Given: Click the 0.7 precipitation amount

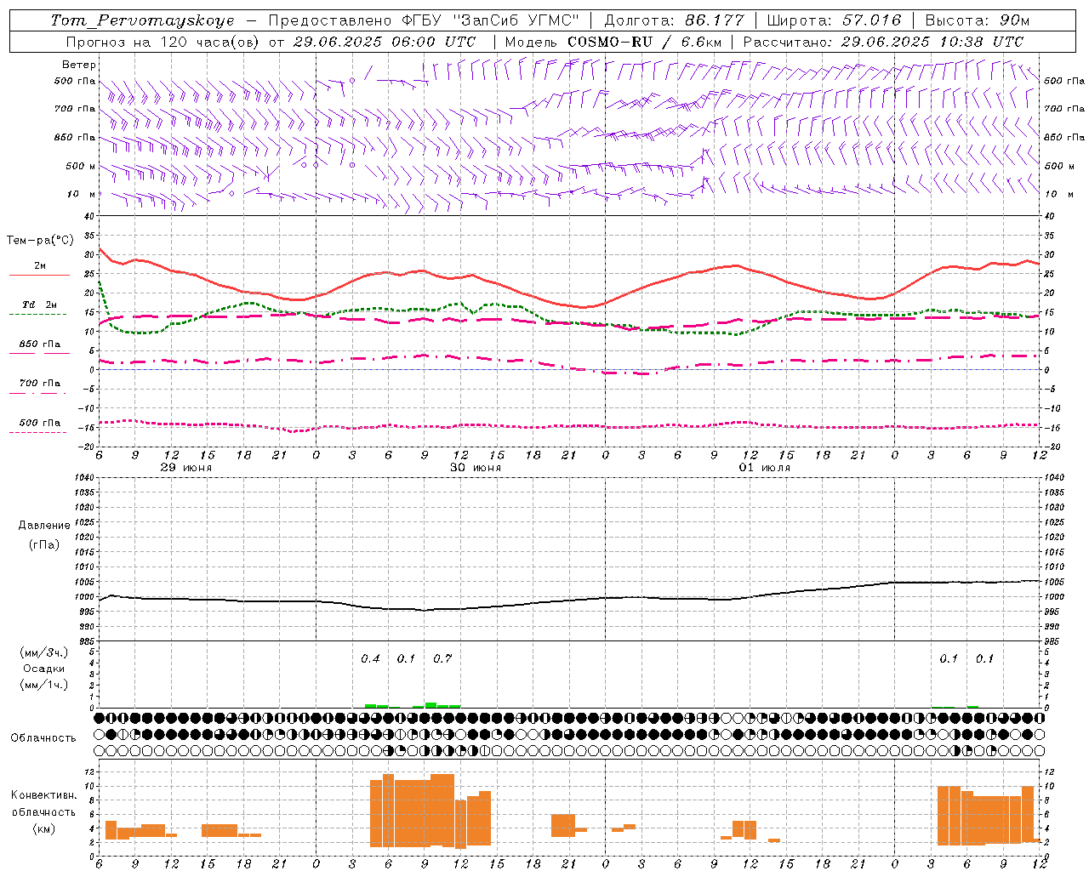Looking at the screenshot, I should [442, 658].
